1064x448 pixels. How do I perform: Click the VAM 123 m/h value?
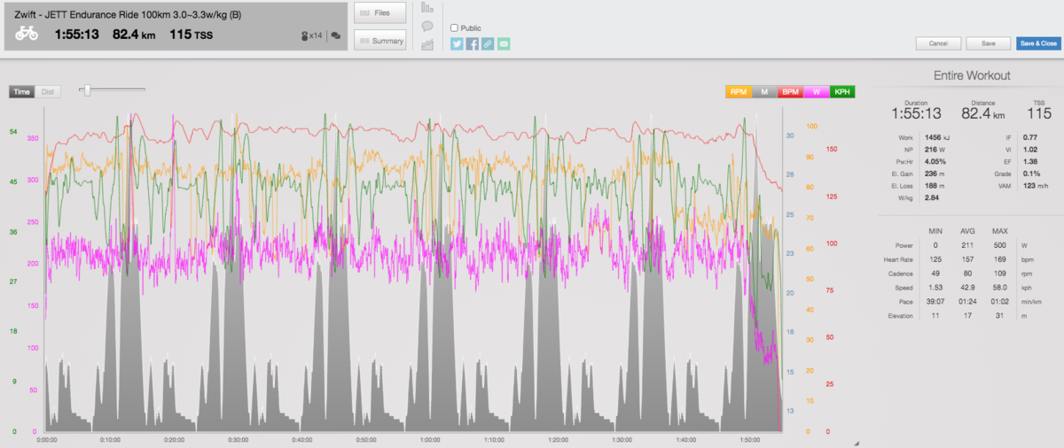click(1035, 187)
